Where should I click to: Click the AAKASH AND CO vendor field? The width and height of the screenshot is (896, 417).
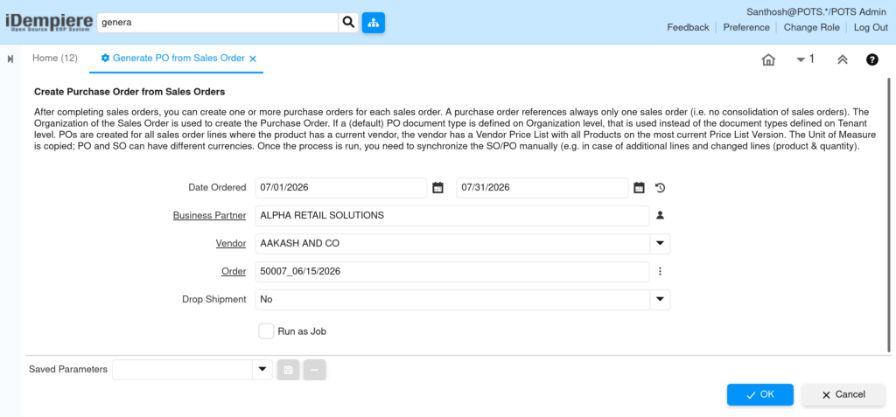452,243
